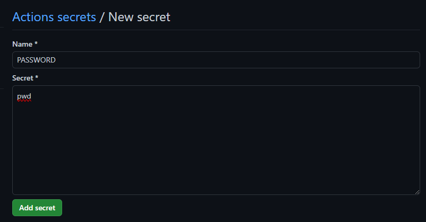Image resolution: width=426 pixels, height=222 pixels.
Task: Place cursor after PASSWORD text in Name field
Action: pos(56,60)
